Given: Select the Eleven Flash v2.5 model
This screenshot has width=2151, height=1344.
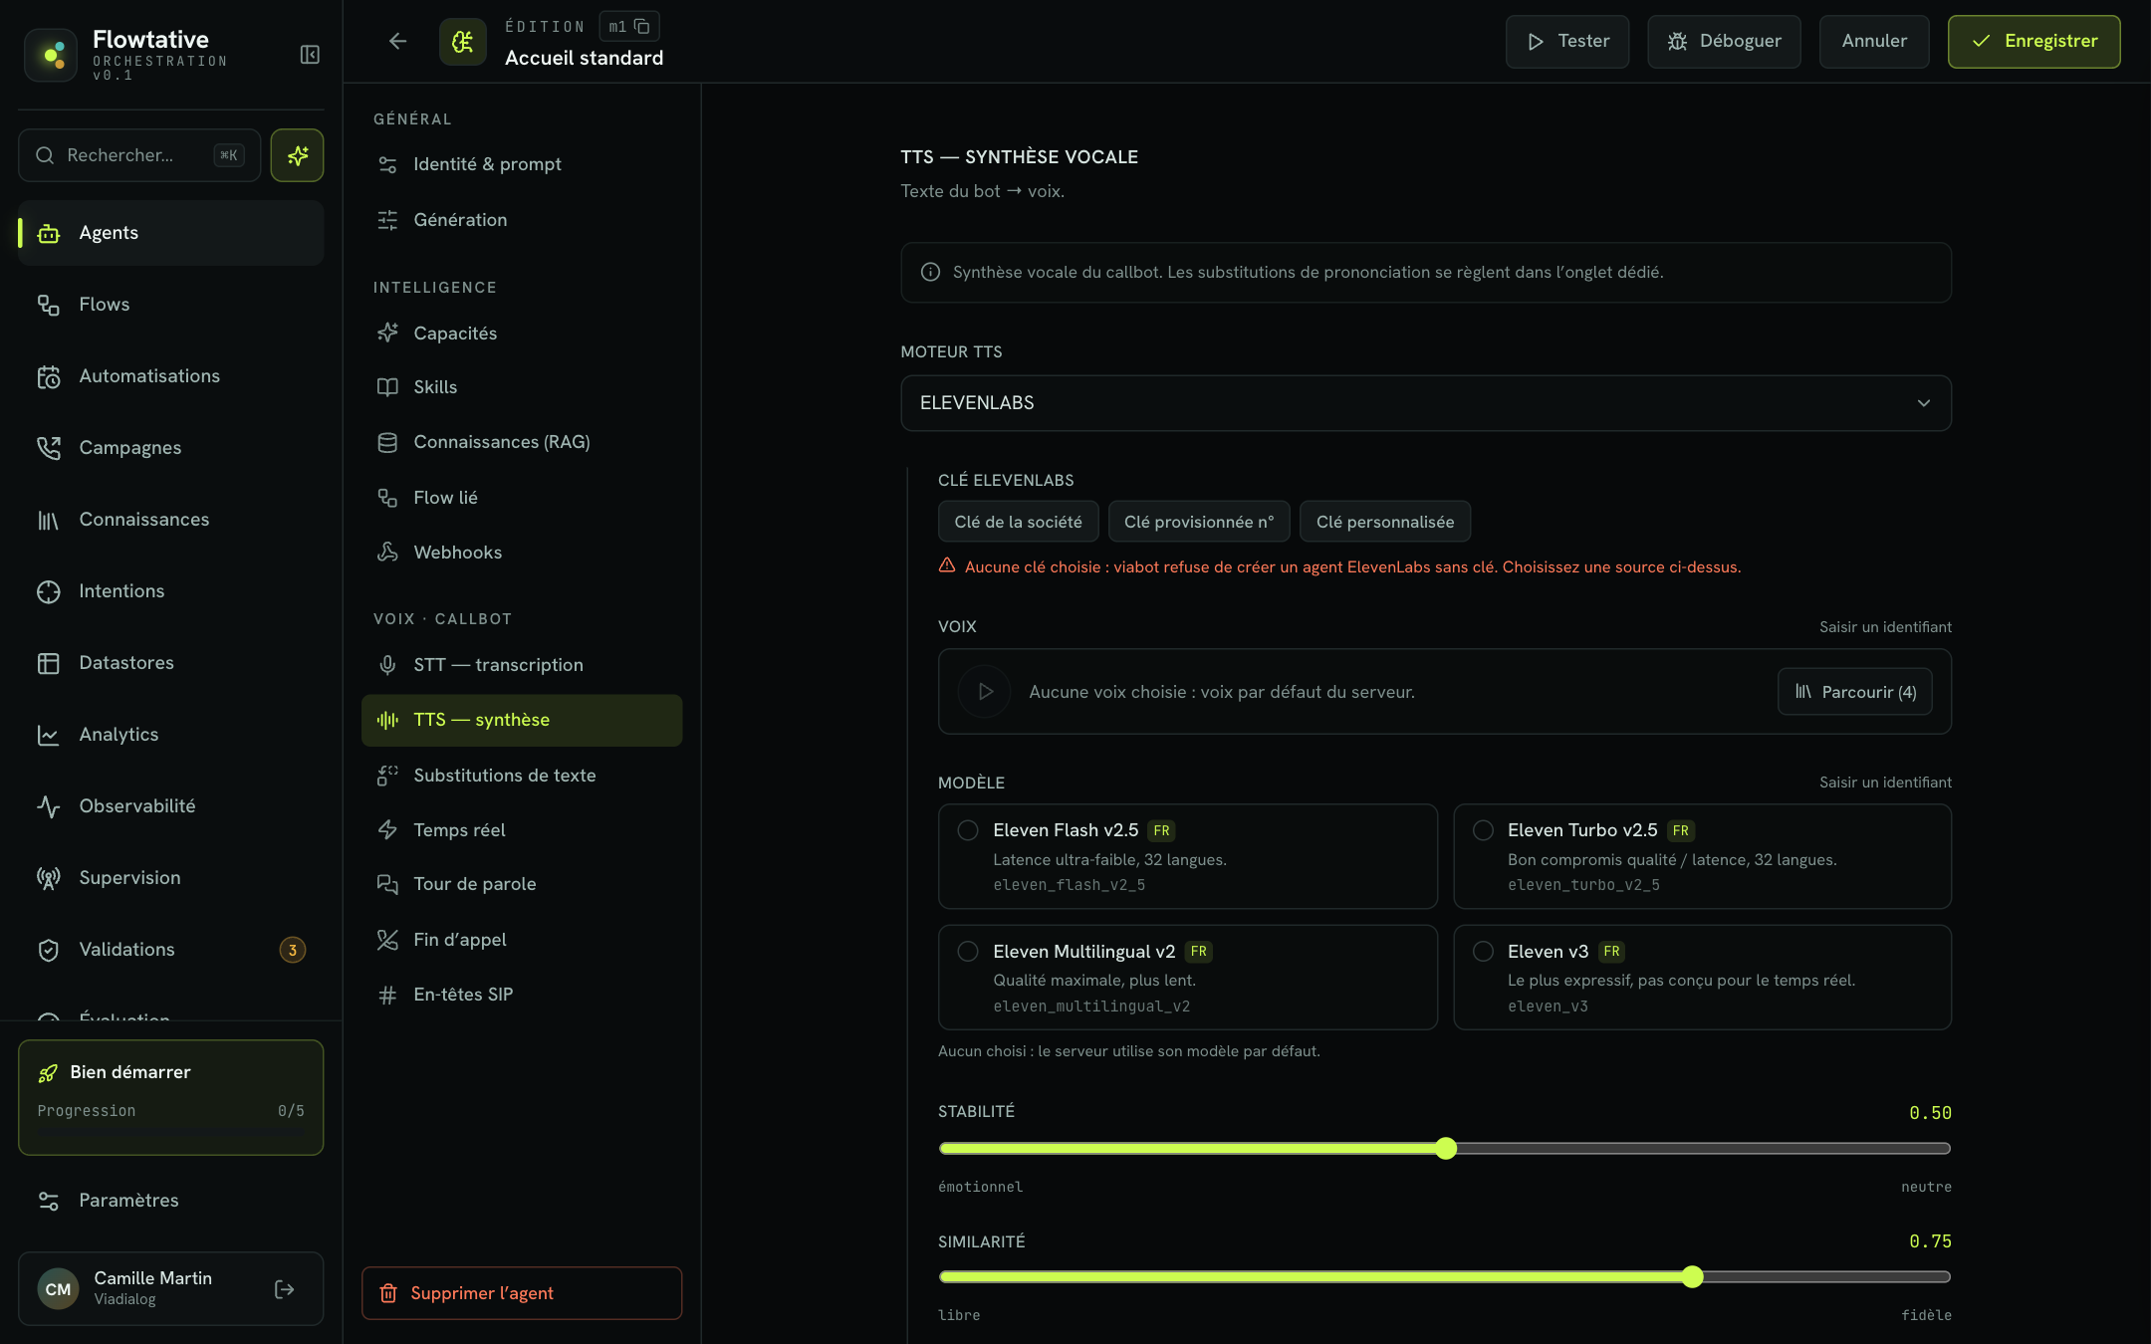Looking at the screenshot, I should [1187, 856].
